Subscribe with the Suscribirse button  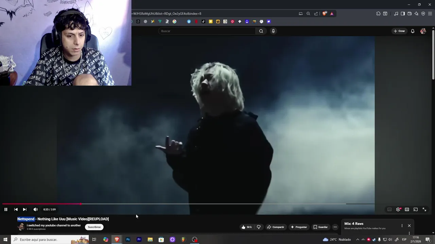(94, 227)
